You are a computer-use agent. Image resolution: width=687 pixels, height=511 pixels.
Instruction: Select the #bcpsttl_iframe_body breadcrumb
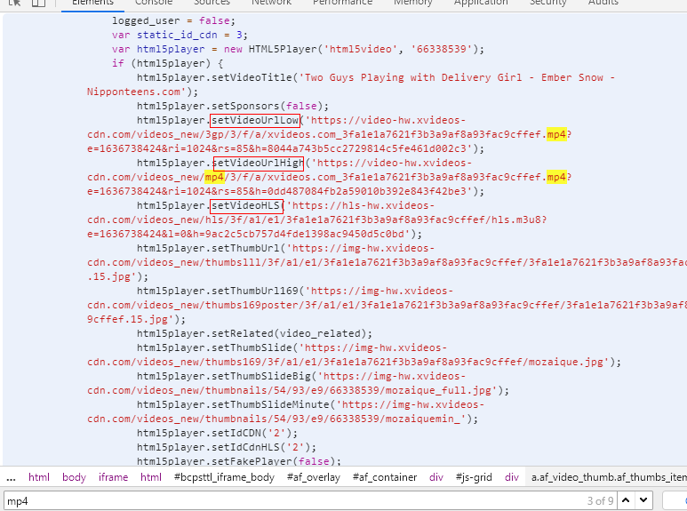point(224,477)
